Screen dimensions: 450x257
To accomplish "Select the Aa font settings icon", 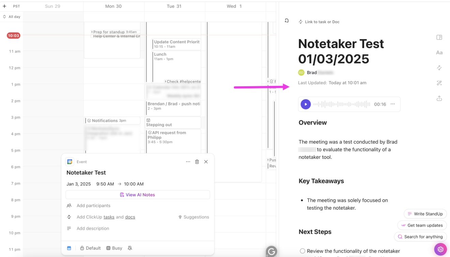I will tap(439, 52).
